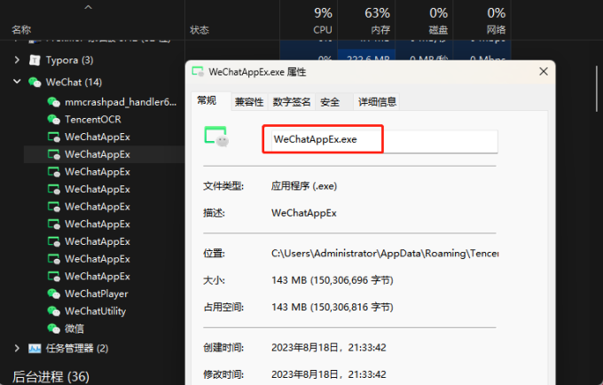Viewport: 603px width, 385px height.
Task: Click the green WeChat (14) group icon
Action: (x=35, y=82)
